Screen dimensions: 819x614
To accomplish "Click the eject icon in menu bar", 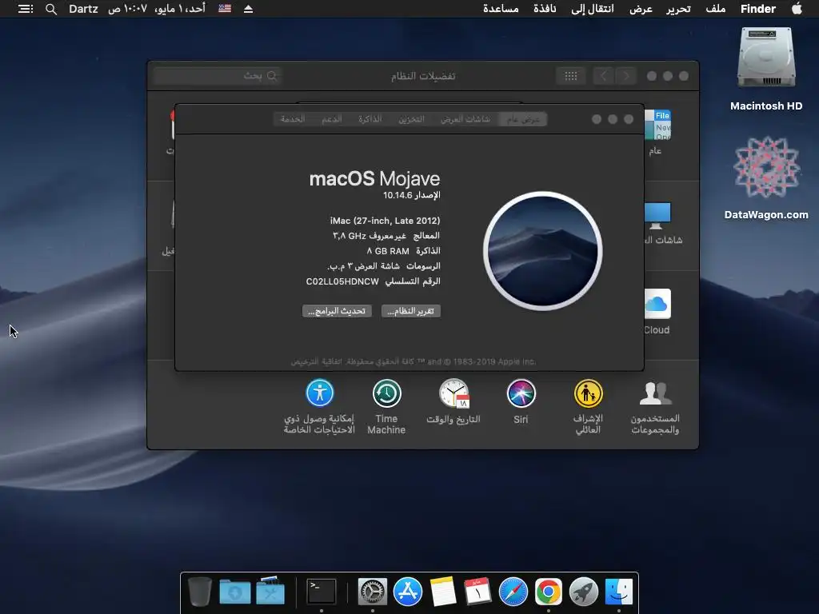I will [249, 9].
